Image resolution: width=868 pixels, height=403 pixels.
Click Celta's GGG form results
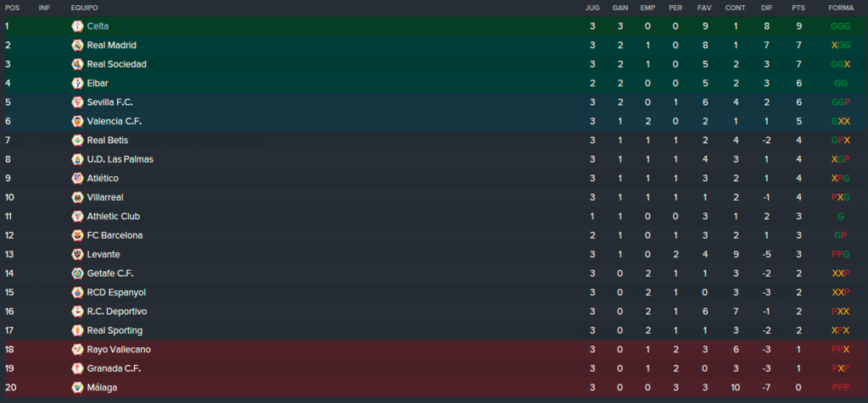(x=840, y=26)
